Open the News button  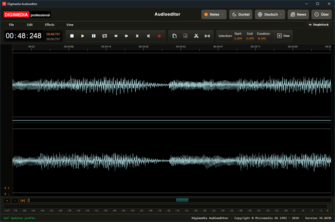coord(298,15)
